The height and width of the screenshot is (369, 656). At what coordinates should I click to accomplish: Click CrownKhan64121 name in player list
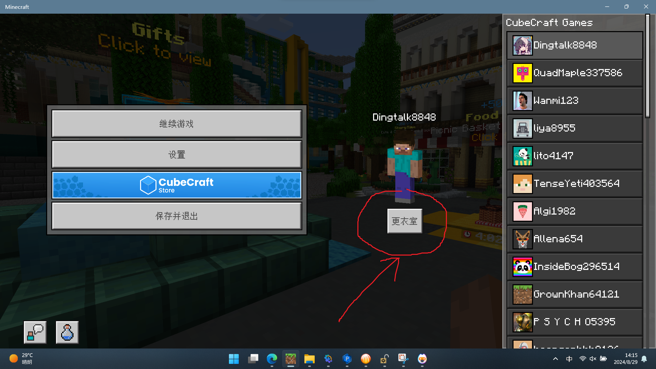click(576, 294)
